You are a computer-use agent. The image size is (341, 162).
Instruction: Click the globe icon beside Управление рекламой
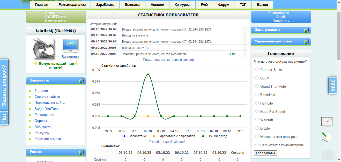point(307,42)
